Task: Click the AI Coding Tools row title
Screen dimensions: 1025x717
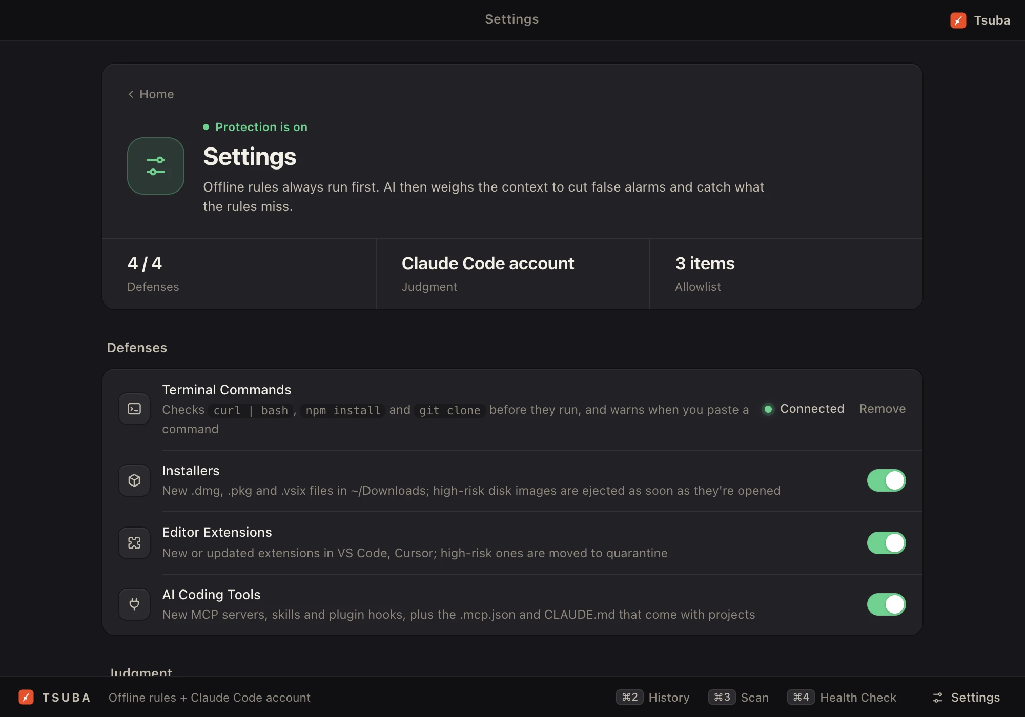Action: (x=211, y=595)
